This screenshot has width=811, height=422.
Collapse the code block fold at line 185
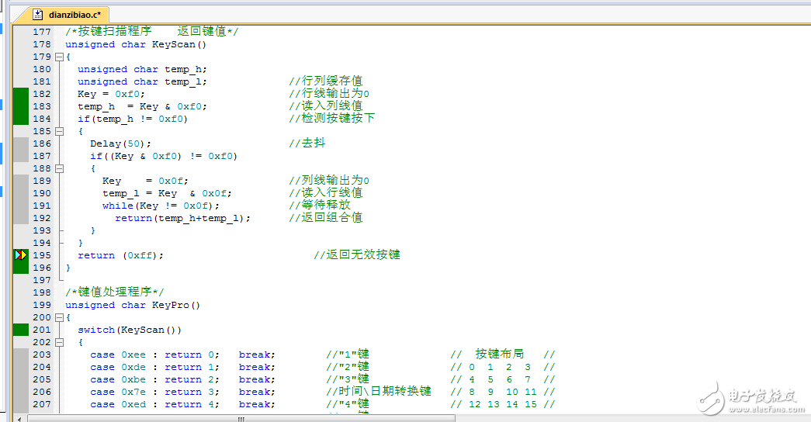pos(60,131)
